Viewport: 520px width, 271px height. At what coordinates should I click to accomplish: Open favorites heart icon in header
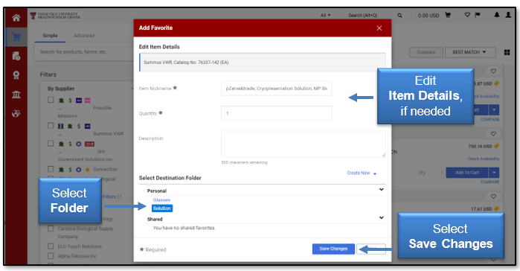467,15
